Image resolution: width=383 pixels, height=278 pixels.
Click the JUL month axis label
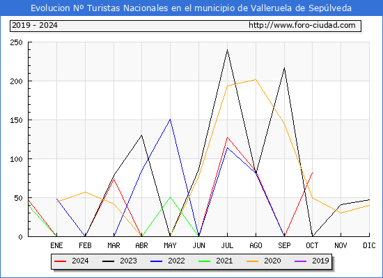[x=227, y=245]
